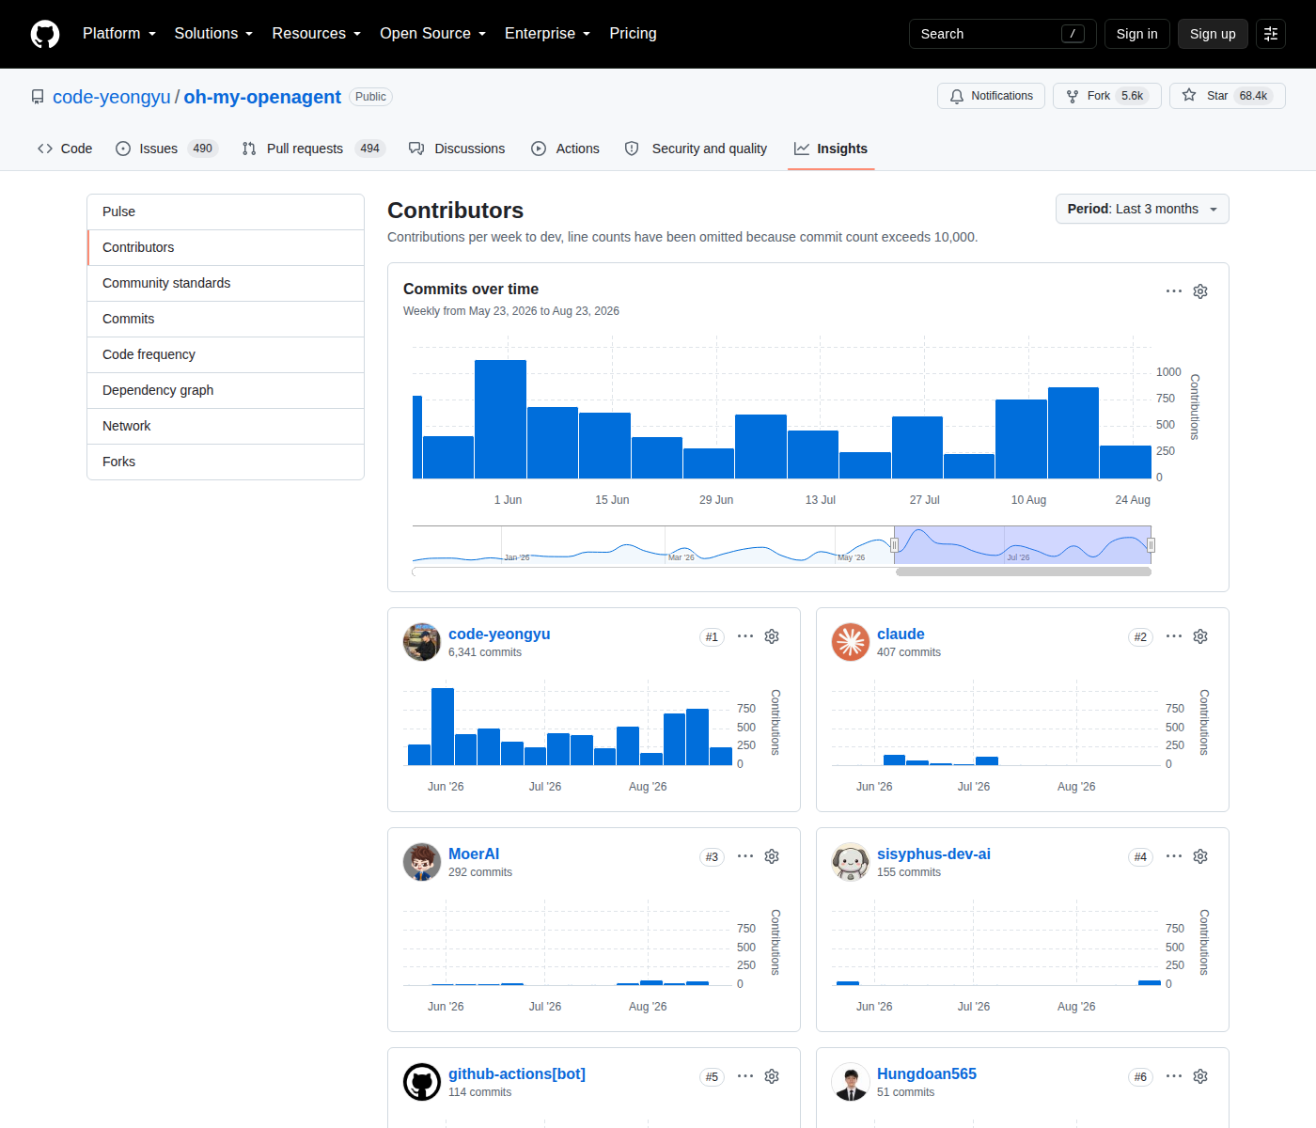Click the gray scrollbar under the range navigator
This screenshot has height=1128, width=1316.
1024,572
